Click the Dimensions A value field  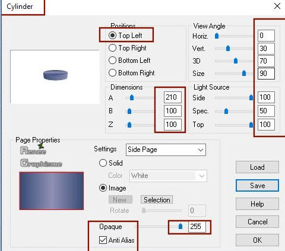173,97
